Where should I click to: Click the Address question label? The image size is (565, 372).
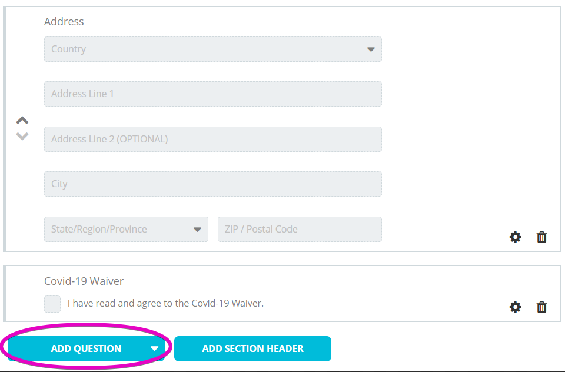tap(64, 22)
